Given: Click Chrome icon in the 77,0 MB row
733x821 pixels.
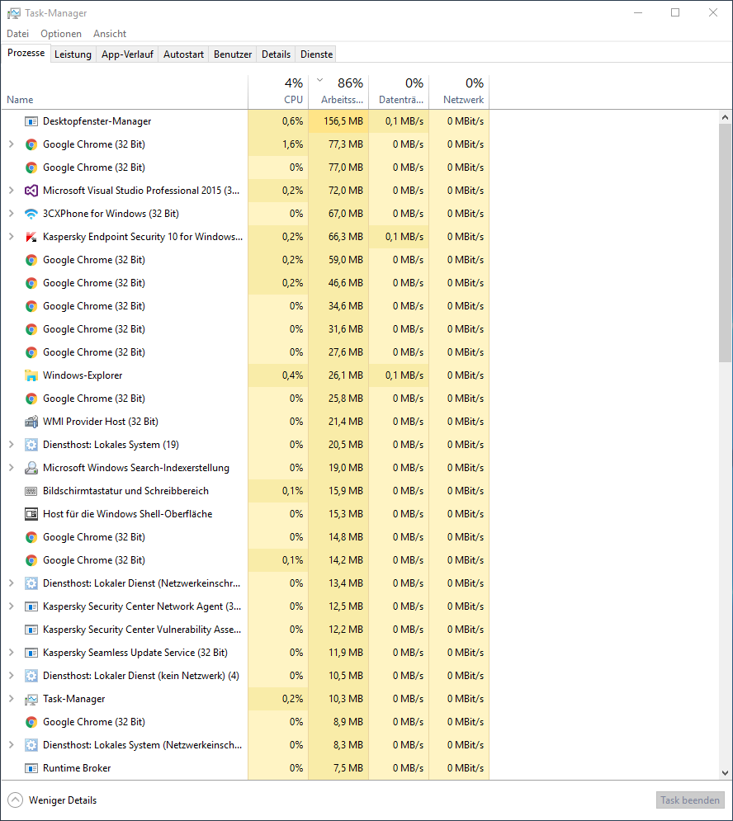Looking at the screenshot, I should click(31, 168).
